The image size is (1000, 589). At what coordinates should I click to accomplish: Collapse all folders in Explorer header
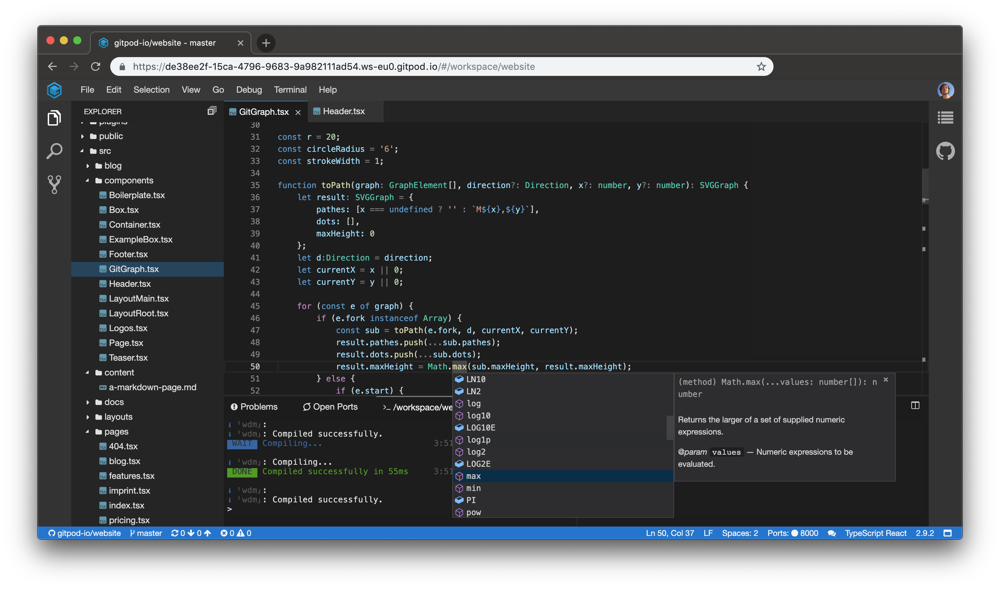212,111
